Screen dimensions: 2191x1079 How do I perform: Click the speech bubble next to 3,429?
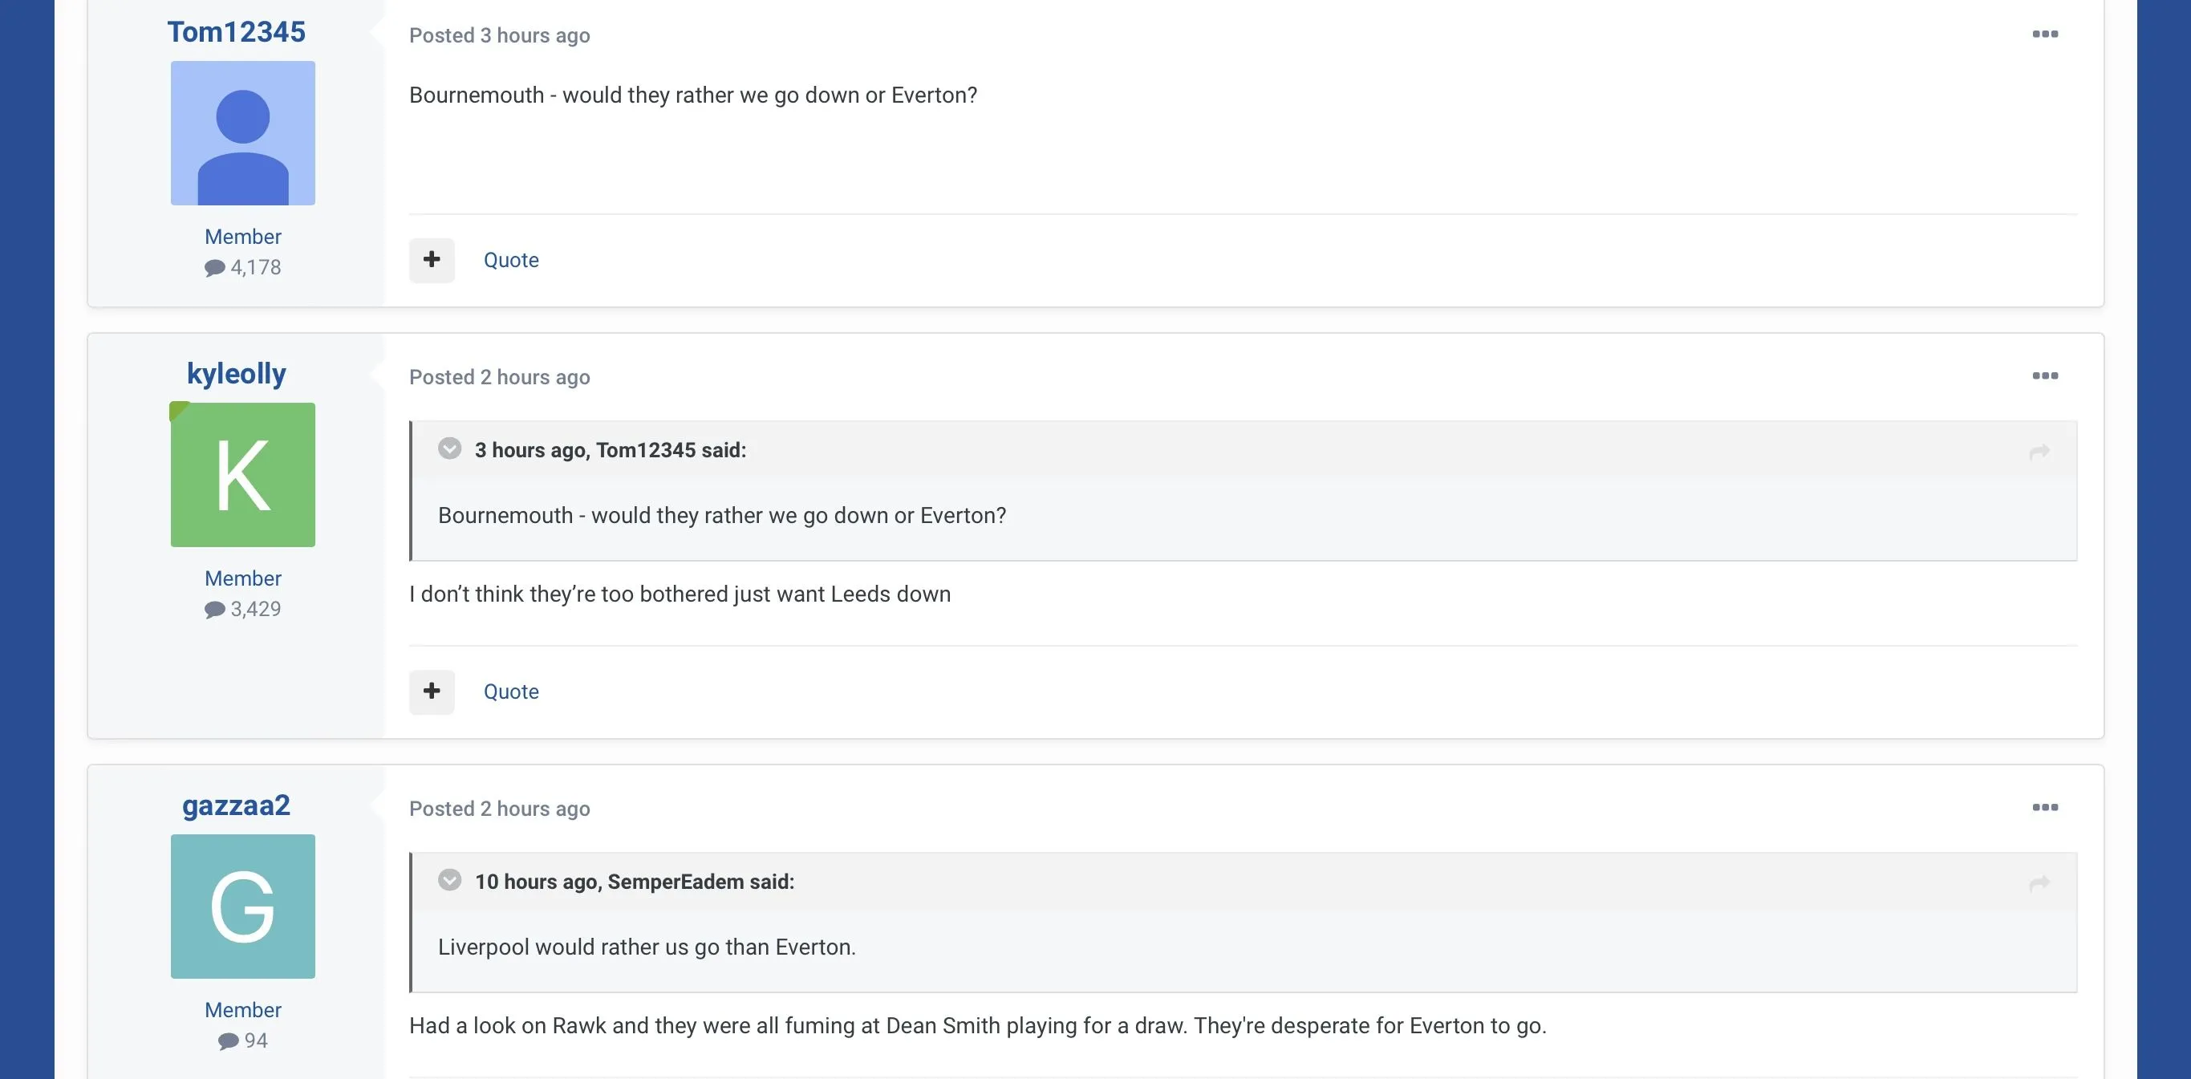(x=214, y=610)
